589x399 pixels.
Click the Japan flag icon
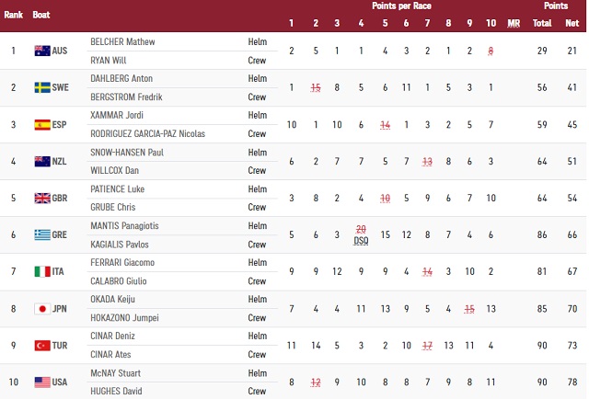tap(42, 308)
